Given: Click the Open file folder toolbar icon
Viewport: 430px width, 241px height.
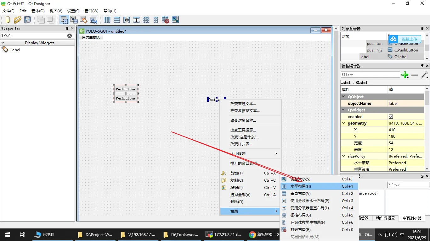Looking at the screenshot, I should [x=17, y=20].
